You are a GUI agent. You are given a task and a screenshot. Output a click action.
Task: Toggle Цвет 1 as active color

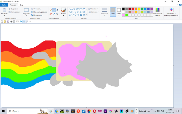(x=113, y=12)
